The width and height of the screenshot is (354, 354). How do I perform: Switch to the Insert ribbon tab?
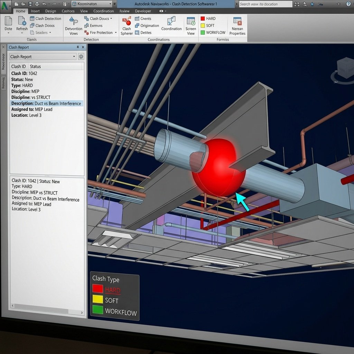[x=35, y=11]
